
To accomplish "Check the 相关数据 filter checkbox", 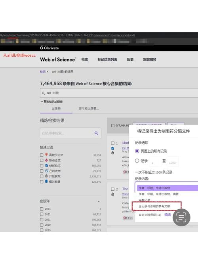I will point(42,182).
